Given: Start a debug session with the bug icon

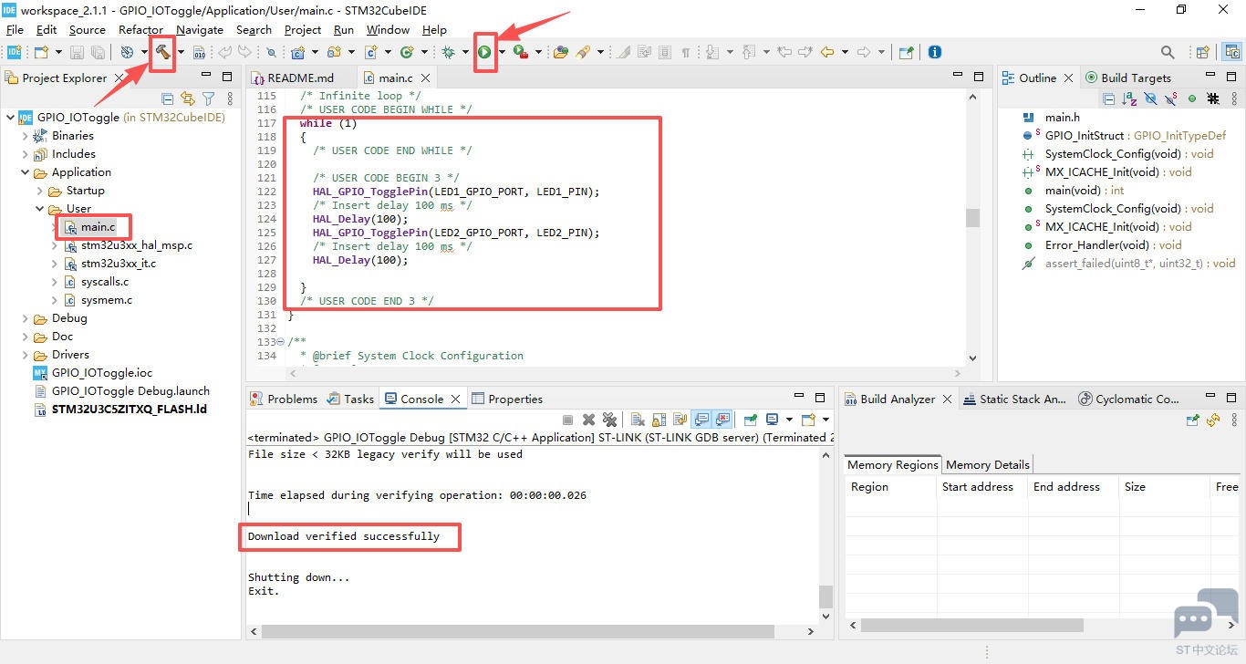Looking at the screenshot, I should (449, 52).
